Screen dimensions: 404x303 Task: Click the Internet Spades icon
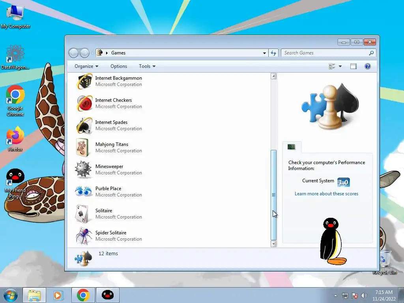point(84,125)
